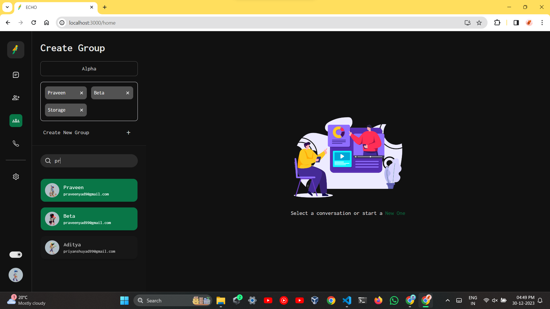Toggle the dark/light theme switch
This screenshot has width=550, height=309.
16,255
